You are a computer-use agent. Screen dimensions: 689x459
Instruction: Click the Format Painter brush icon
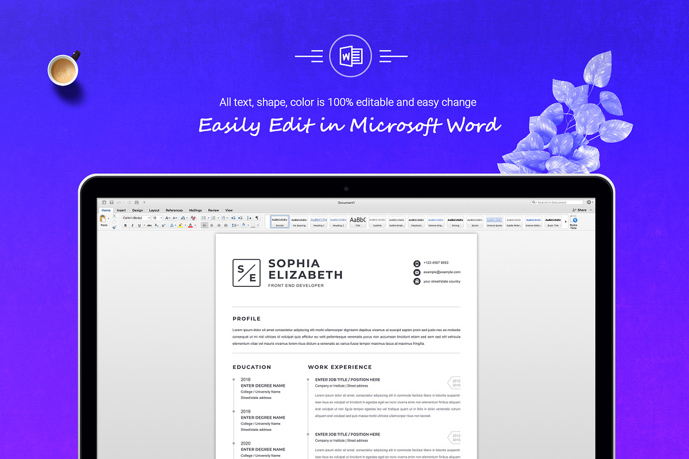[x=114, y=227]
